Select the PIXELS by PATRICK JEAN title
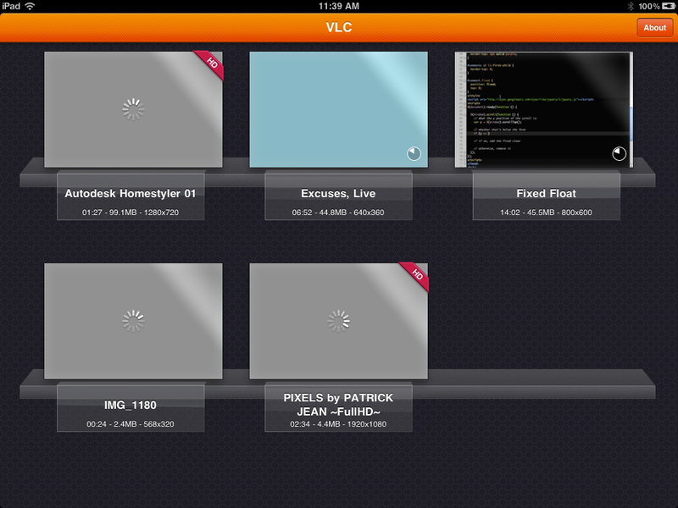678x508 pixels. [x=338, y=405]
